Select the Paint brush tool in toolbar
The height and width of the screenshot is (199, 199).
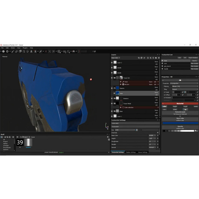tap(12, 51)
